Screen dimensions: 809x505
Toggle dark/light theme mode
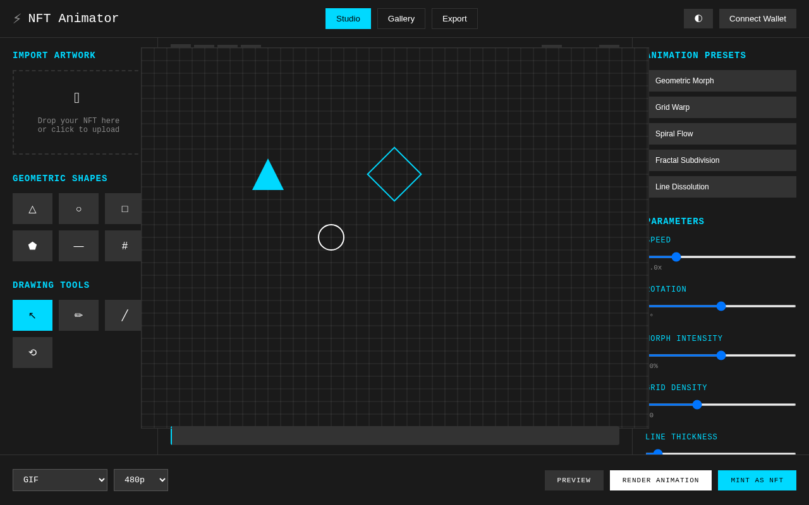tap(698, 18)
